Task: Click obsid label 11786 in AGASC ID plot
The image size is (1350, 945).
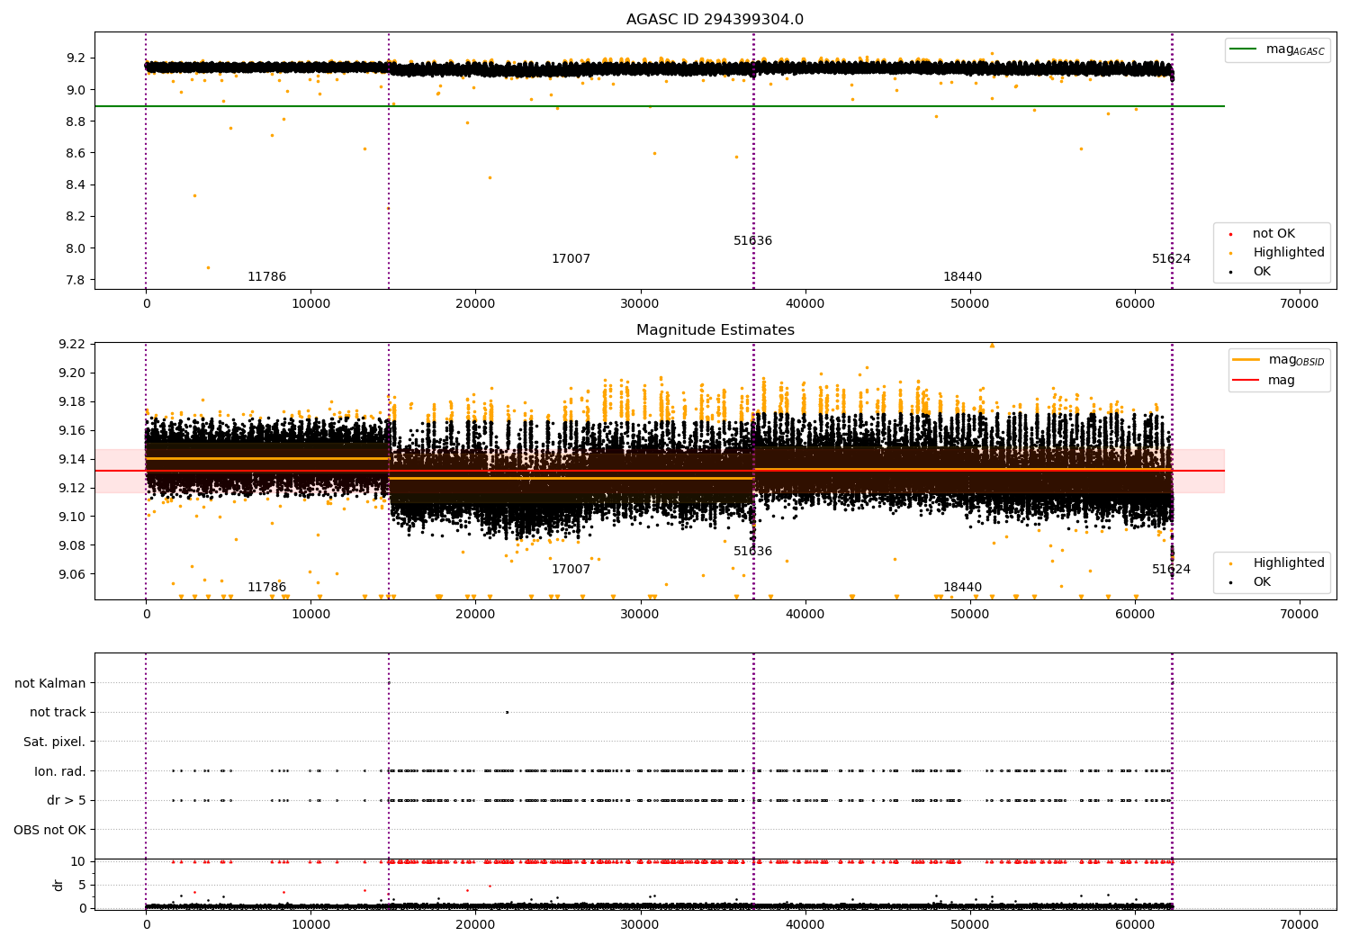Action: pos(267,277)
